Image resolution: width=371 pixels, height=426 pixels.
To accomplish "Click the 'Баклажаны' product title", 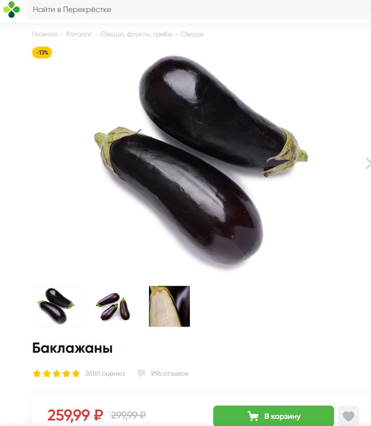I will 72,348.
